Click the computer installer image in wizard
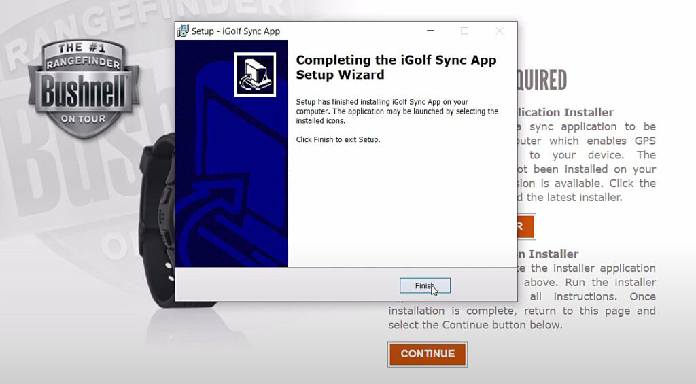 (256, 75)
